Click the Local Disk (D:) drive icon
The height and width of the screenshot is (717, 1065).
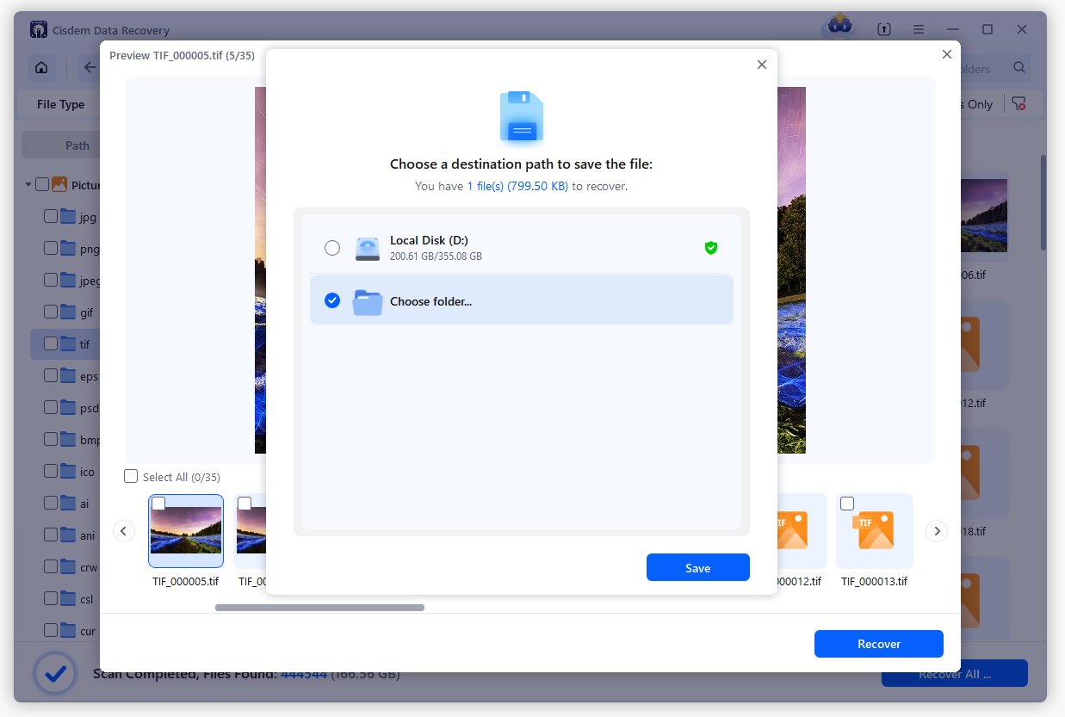coord(368,248)
